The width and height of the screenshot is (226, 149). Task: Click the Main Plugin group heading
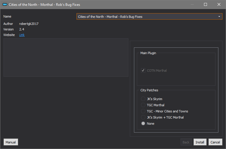(x=148, y=53)
